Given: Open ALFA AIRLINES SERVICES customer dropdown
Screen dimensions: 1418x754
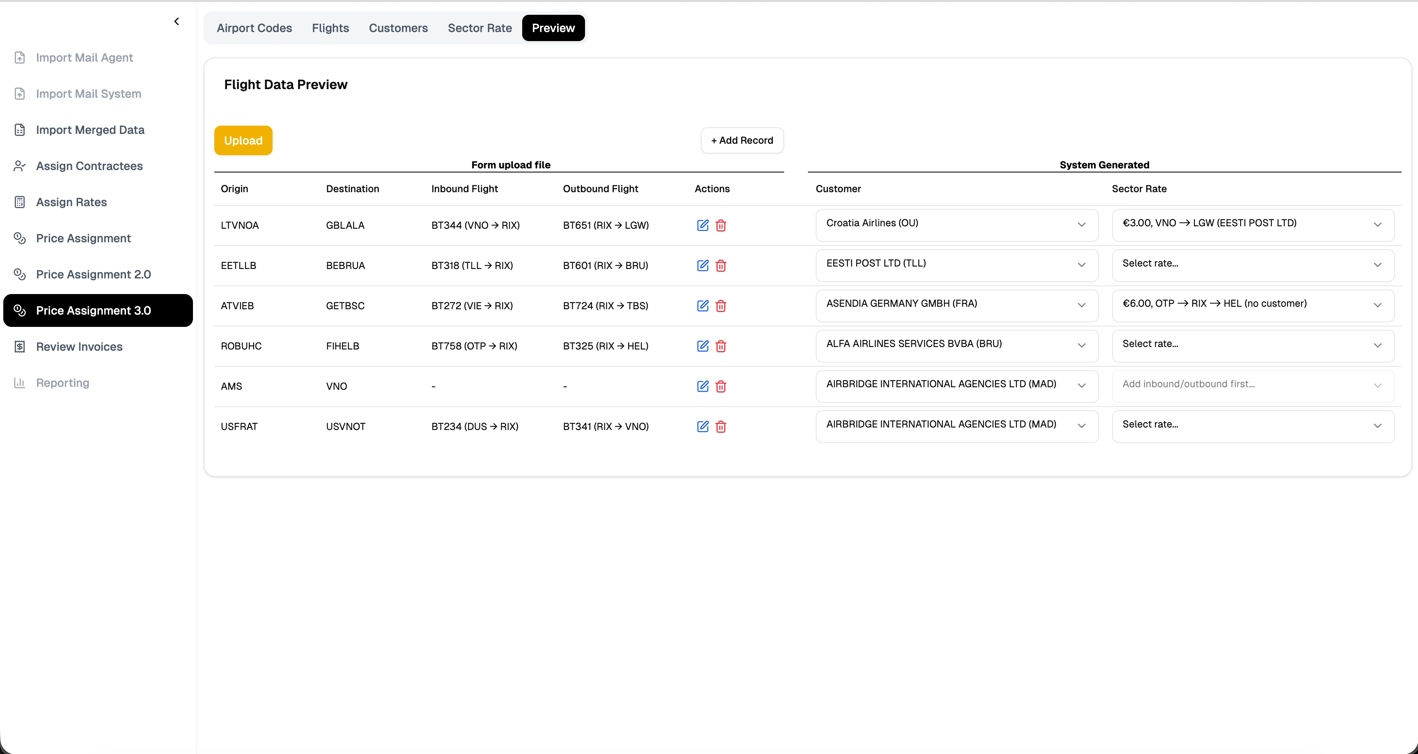Looking at the screenshot, I should (956, 345).
